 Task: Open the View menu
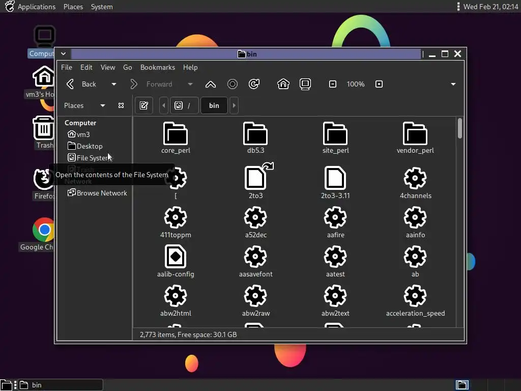[x=108, y=67]
